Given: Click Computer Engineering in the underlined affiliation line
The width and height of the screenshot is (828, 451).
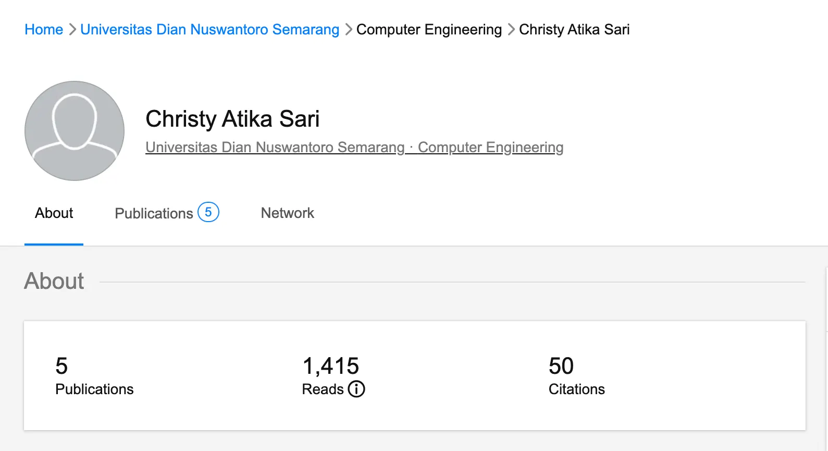Looking at the screenshot, I should coord(490,148).
